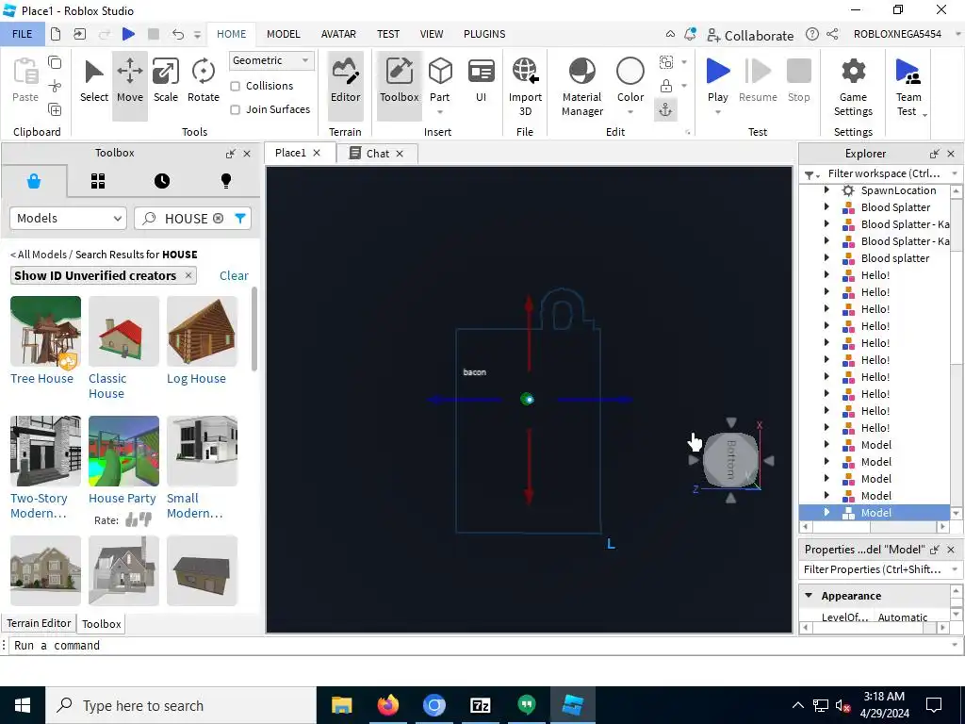The image size is (965, 724).
Task: Pick the Rotate tool
Action: [x=204, y=81]
